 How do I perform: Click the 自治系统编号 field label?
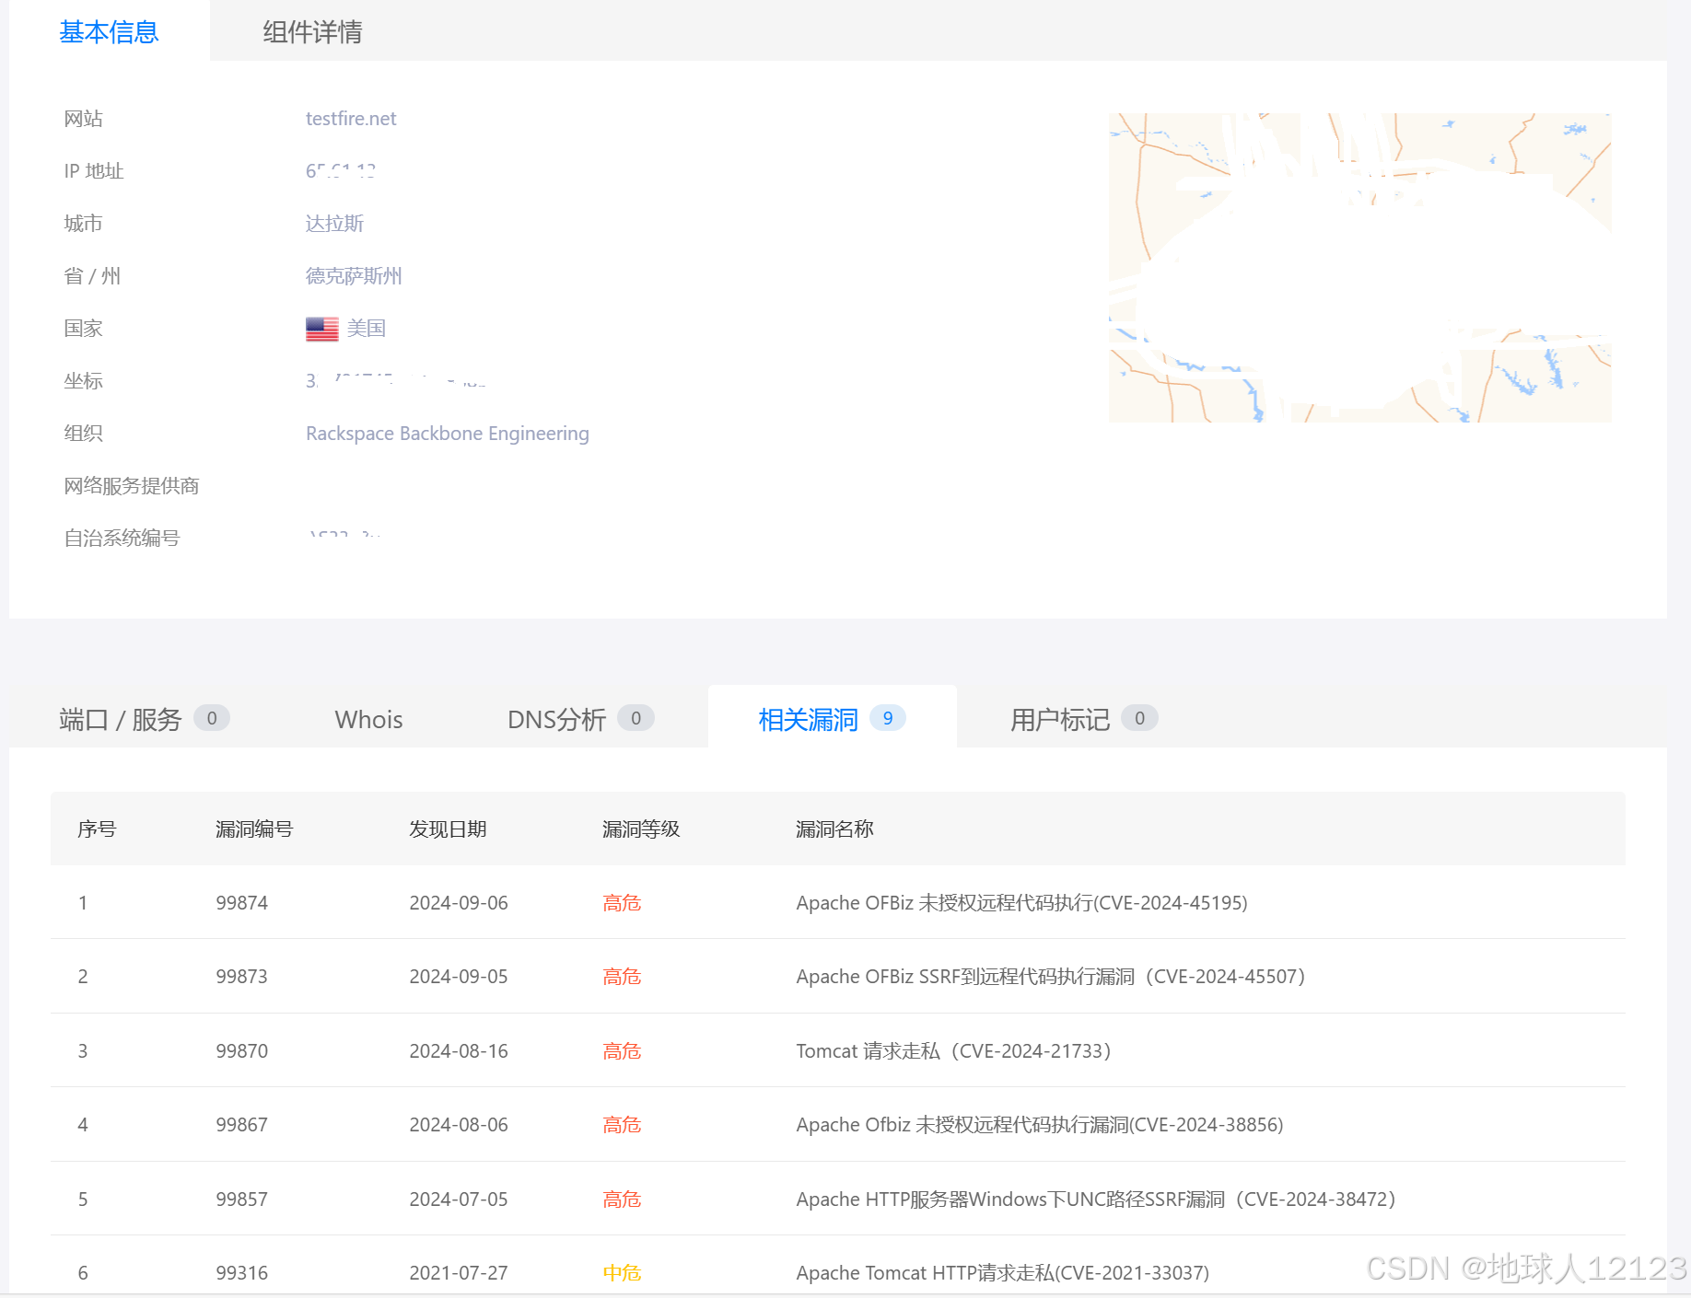122,539
